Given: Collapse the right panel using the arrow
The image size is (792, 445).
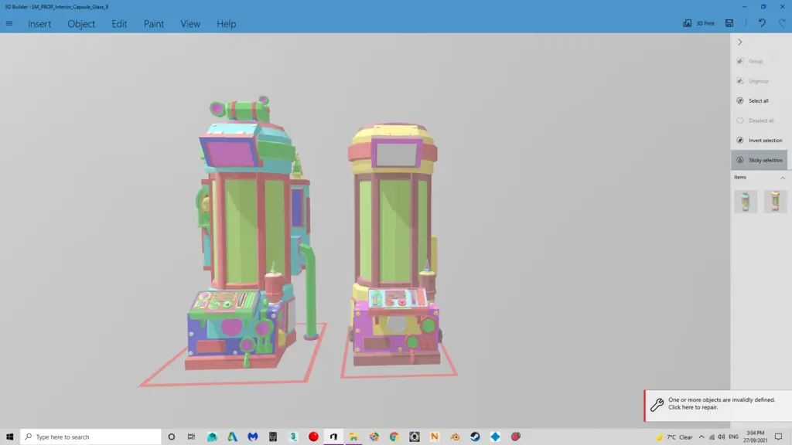Looking at the screenshot, I should pyautogui.click(x=740, y=42).
